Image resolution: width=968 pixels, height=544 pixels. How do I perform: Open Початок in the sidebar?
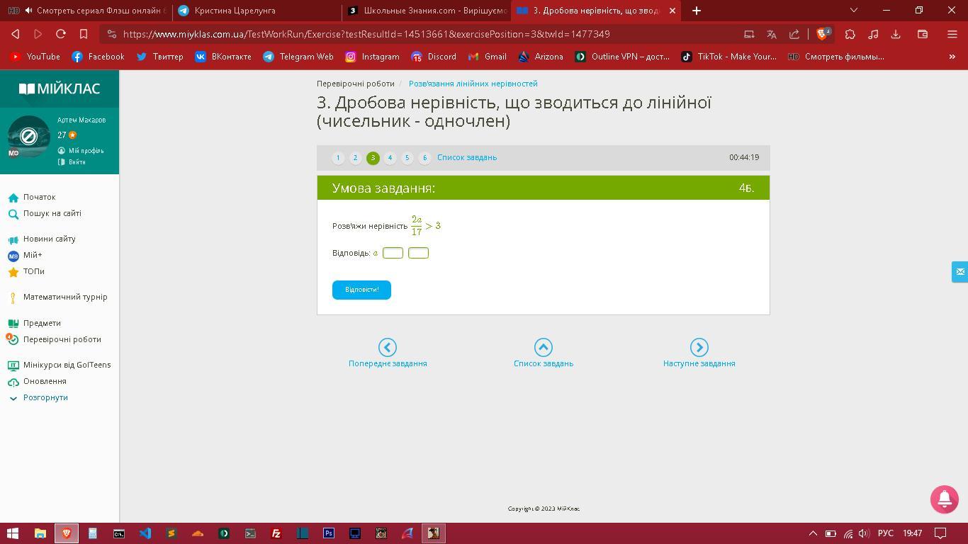pos(39,197)
